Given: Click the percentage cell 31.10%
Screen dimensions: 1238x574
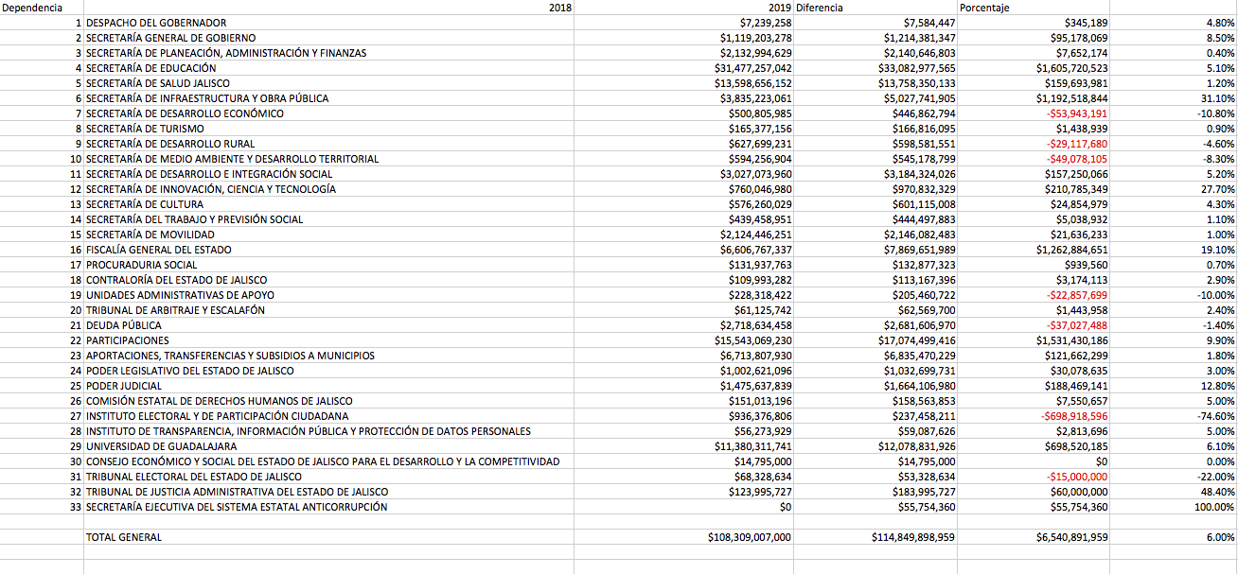Looking at the screenshot, I should tap(1174, 98).
